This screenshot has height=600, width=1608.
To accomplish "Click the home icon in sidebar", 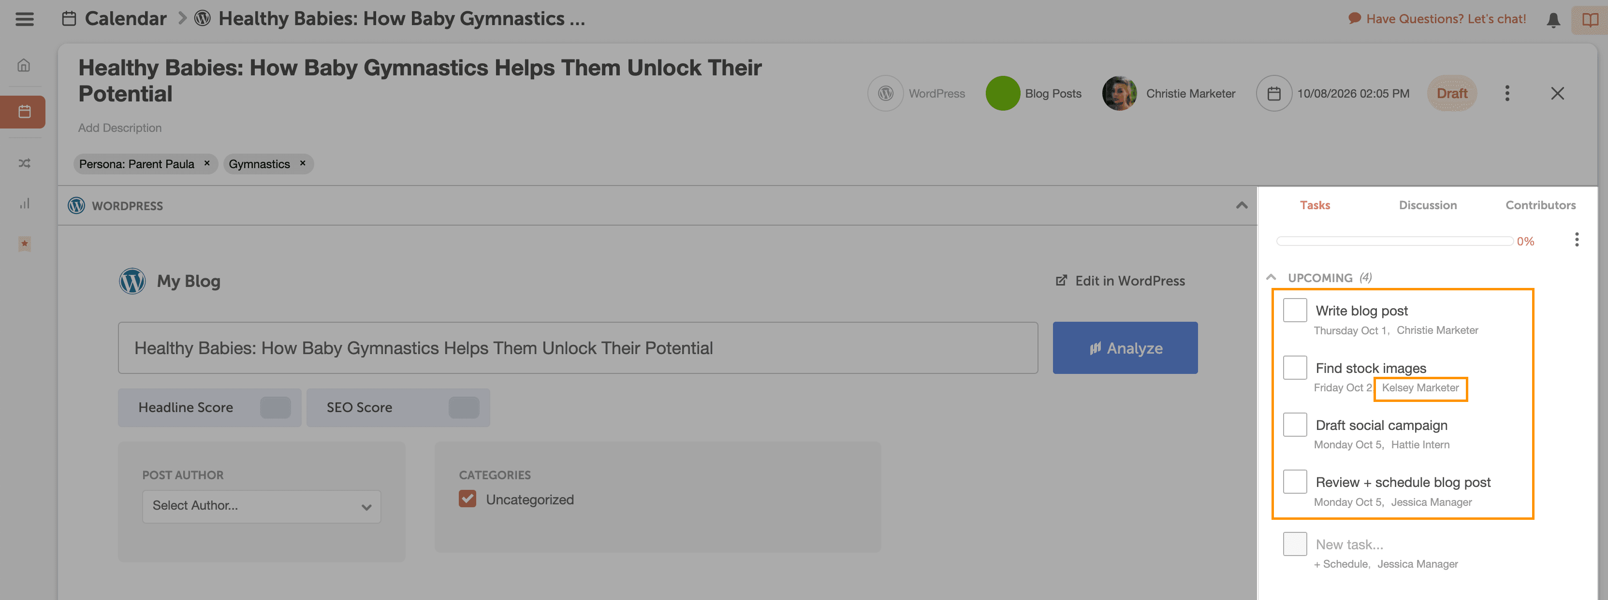I will point(24,66).
